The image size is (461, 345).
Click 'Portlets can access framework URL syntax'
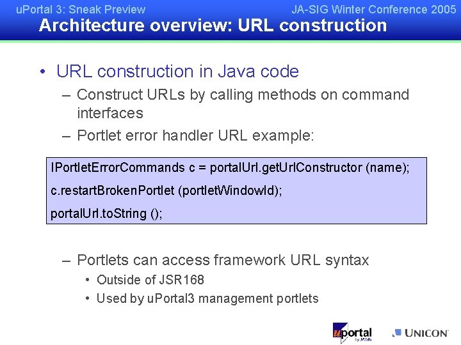pyautogui.click(x=223, y=260)
